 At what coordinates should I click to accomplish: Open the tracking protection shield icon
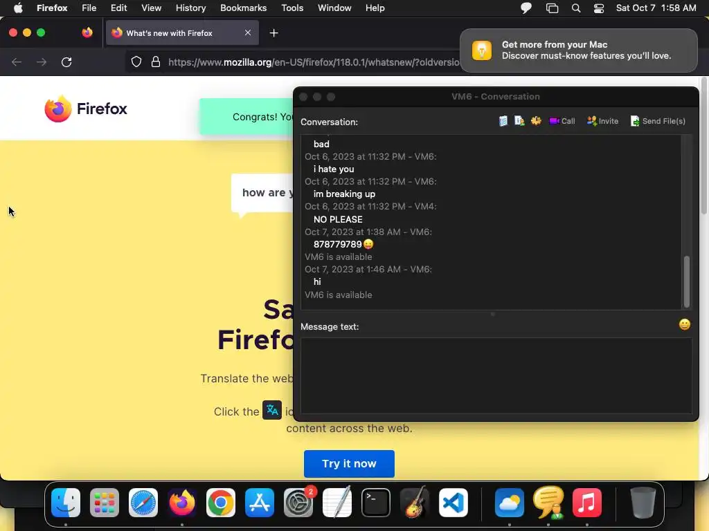point(136,62)
